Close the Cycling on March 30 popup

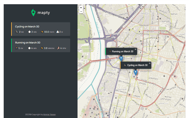click(150, 63)
